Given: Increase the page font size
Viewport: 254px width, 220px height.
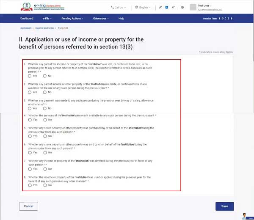Looking at the screenshot, I should 173,7.
